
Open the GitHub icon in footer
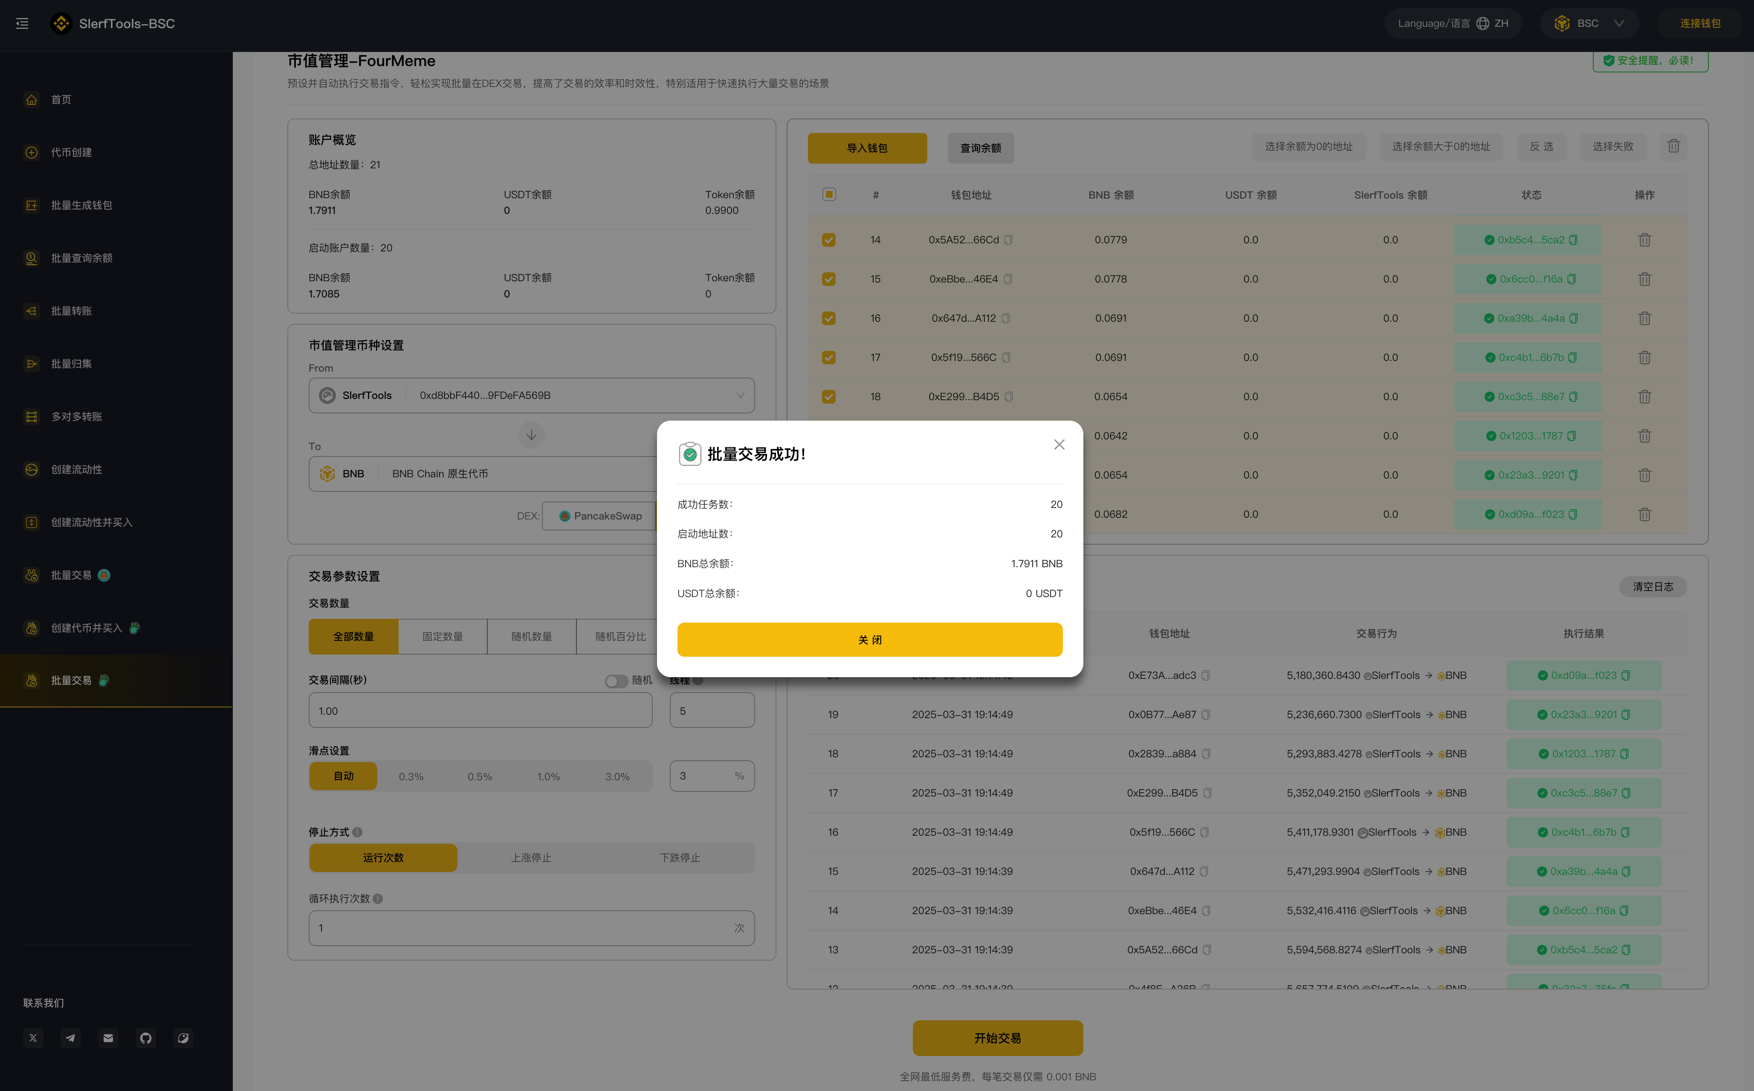click(x=146, y=1038)
